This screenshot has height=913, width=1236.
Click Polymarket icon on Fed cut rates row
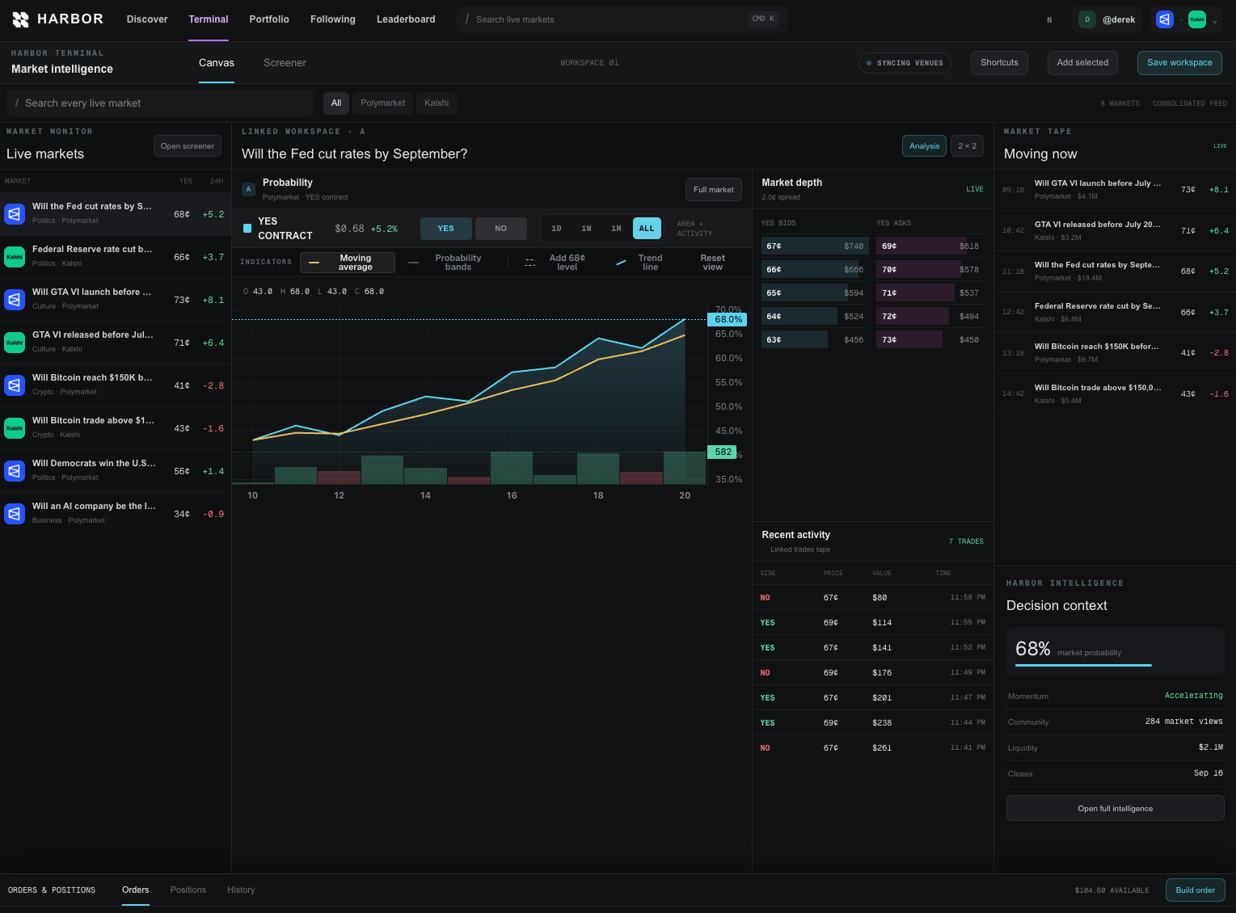click(15, 214)
